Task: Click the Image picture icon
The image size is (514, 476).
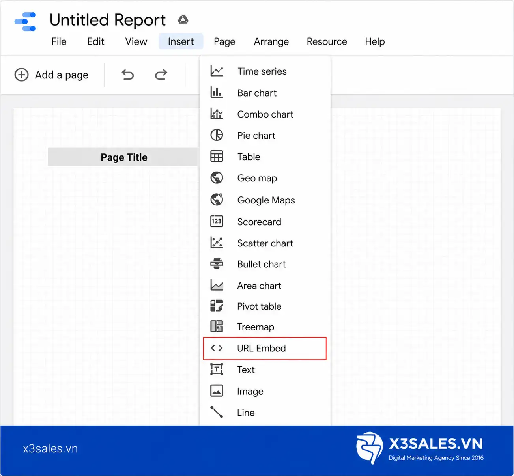Action: pos(217,391)
